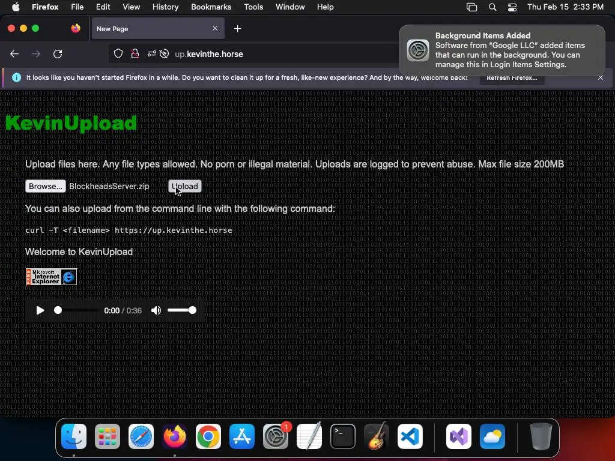Image resolution: width=615 pixels, height=461 pixels.
Task: Click the Upload button
Action: (x=185, y=186)
